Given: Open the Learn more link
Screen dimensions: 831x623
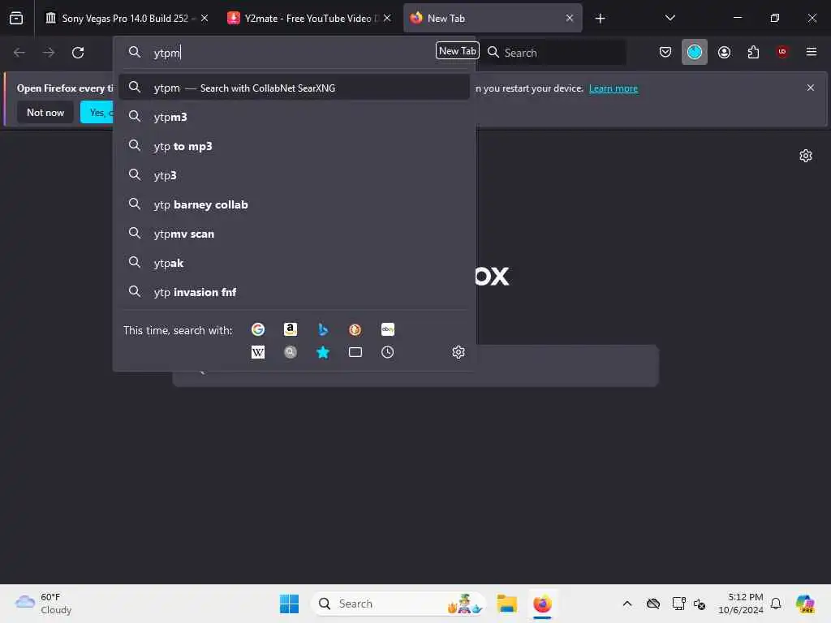Looking at the screenshot, I should [614, 88].
